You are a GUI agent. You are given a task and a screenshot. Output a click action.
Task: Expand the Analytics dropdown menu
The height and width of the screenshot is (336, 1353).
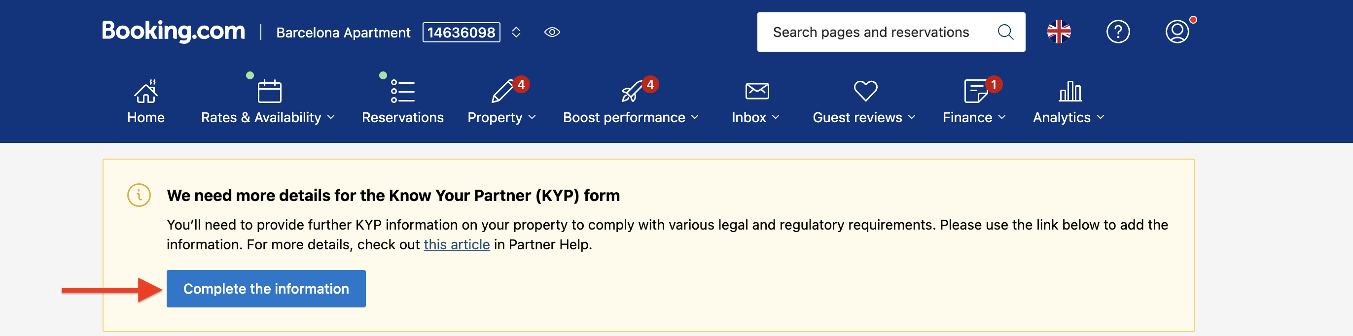pyautogui.click(x=1068, y=117)
